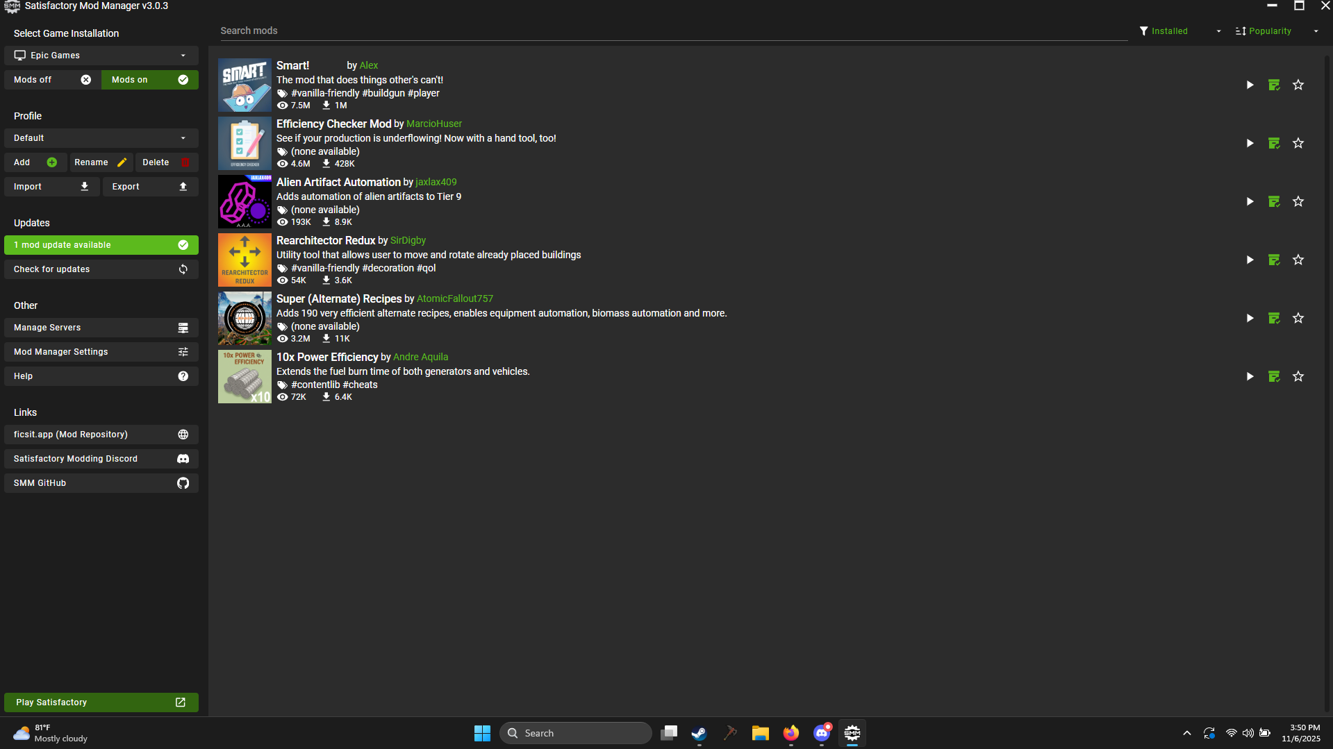Click play icon for Efficiency Checker Mod
The image size is (1333, 749).
click(x=1250, y=143)
